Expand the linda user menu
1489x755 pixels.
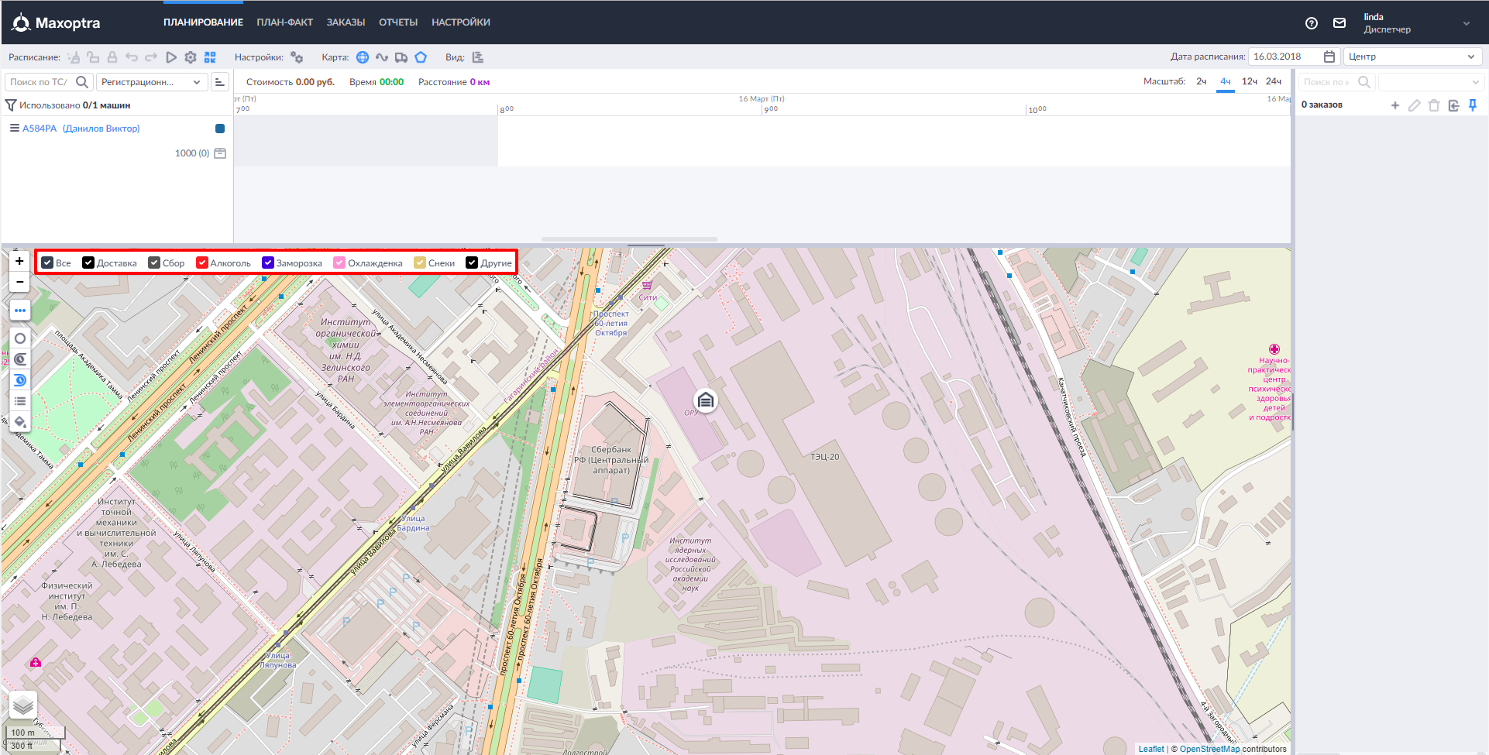pyautogui.click(x=1466, y=23)
